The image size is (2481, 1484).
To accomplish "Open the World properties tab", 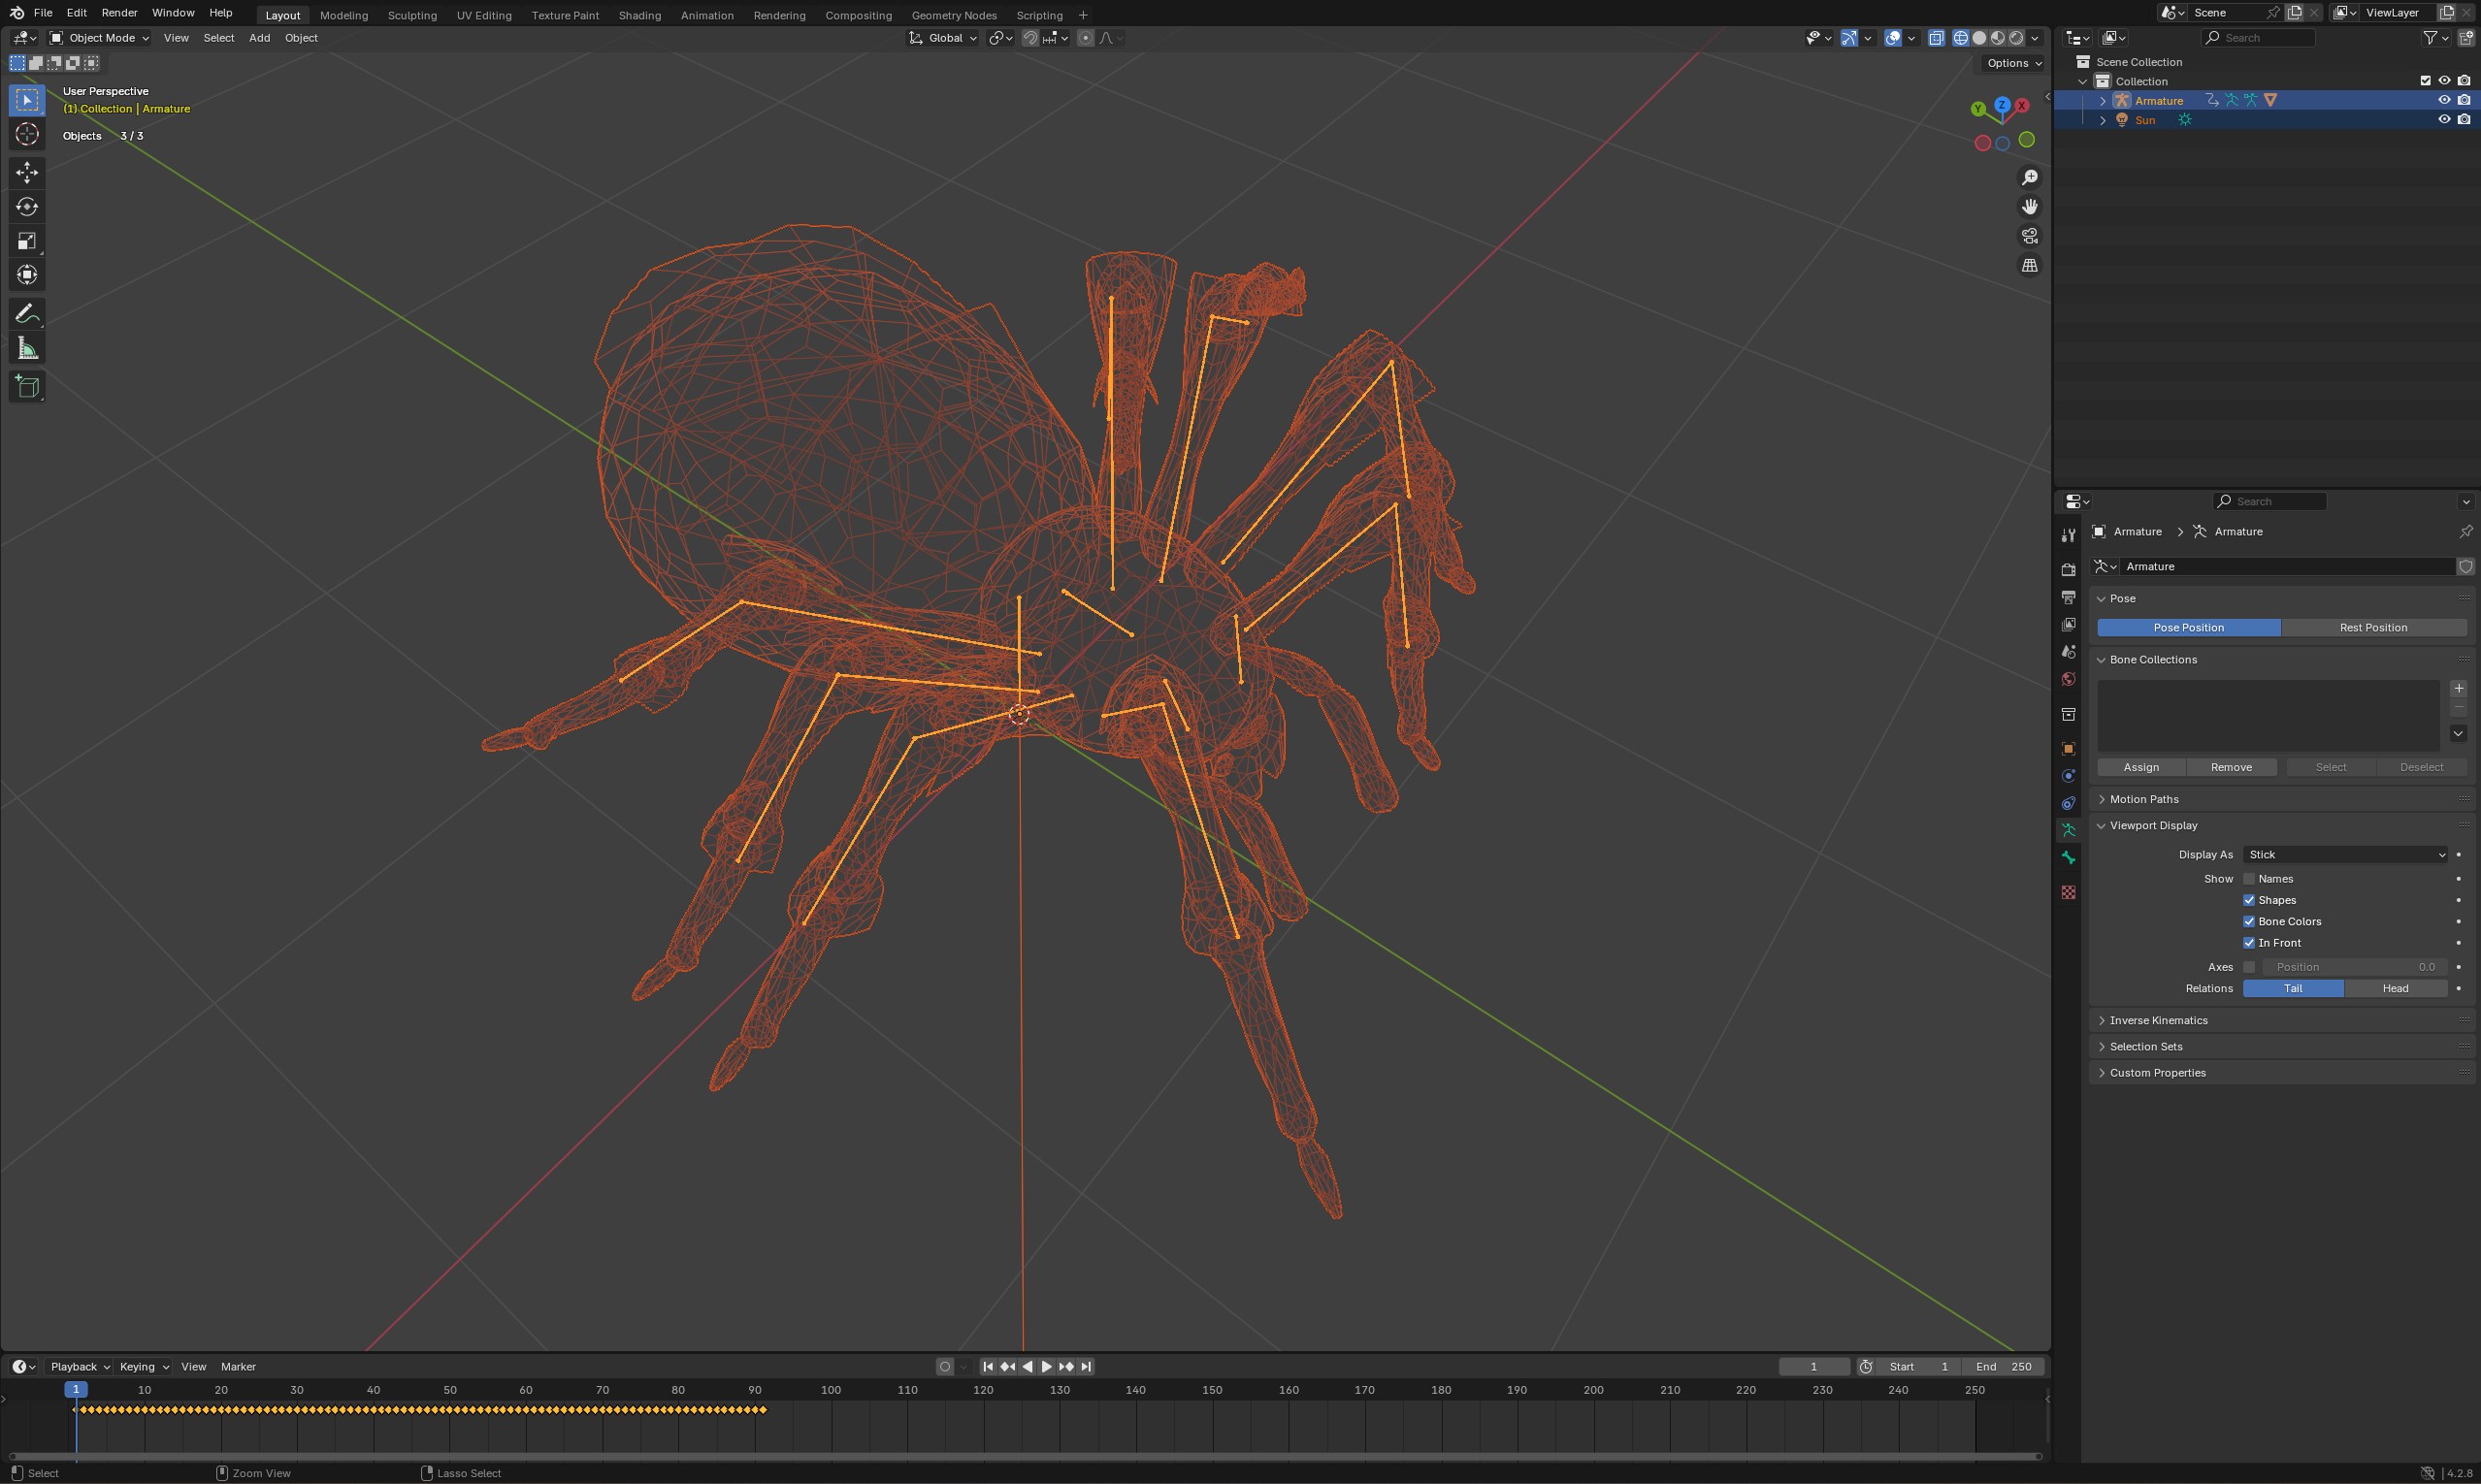I will pyautogui.click(x=2067, y=678).
